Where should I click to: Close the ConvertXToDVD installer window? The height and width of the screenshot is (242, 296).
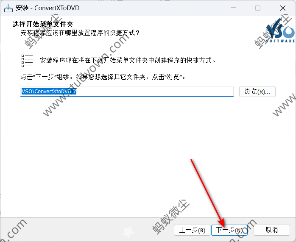pyautogui.click(x=283, y=8)
